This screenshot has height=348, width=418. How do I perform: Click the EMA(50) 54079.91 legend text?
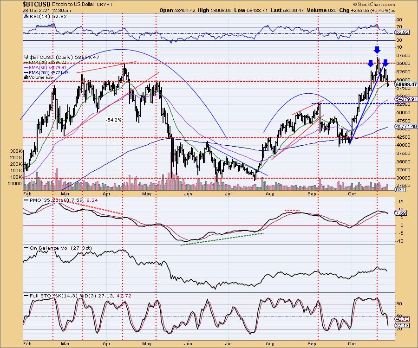[x=47, y=68]
